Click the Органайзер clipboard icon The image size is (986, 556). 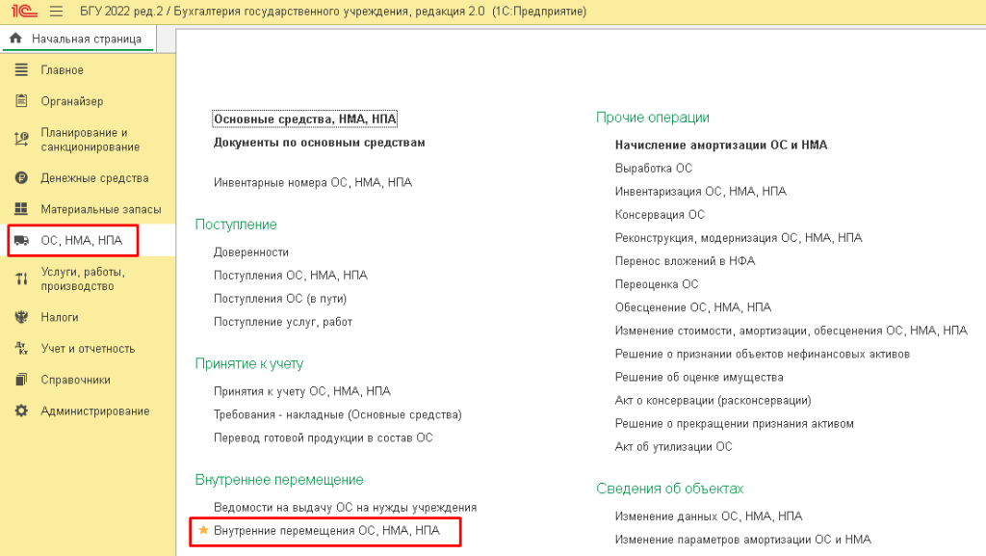(x=21, y=101)
